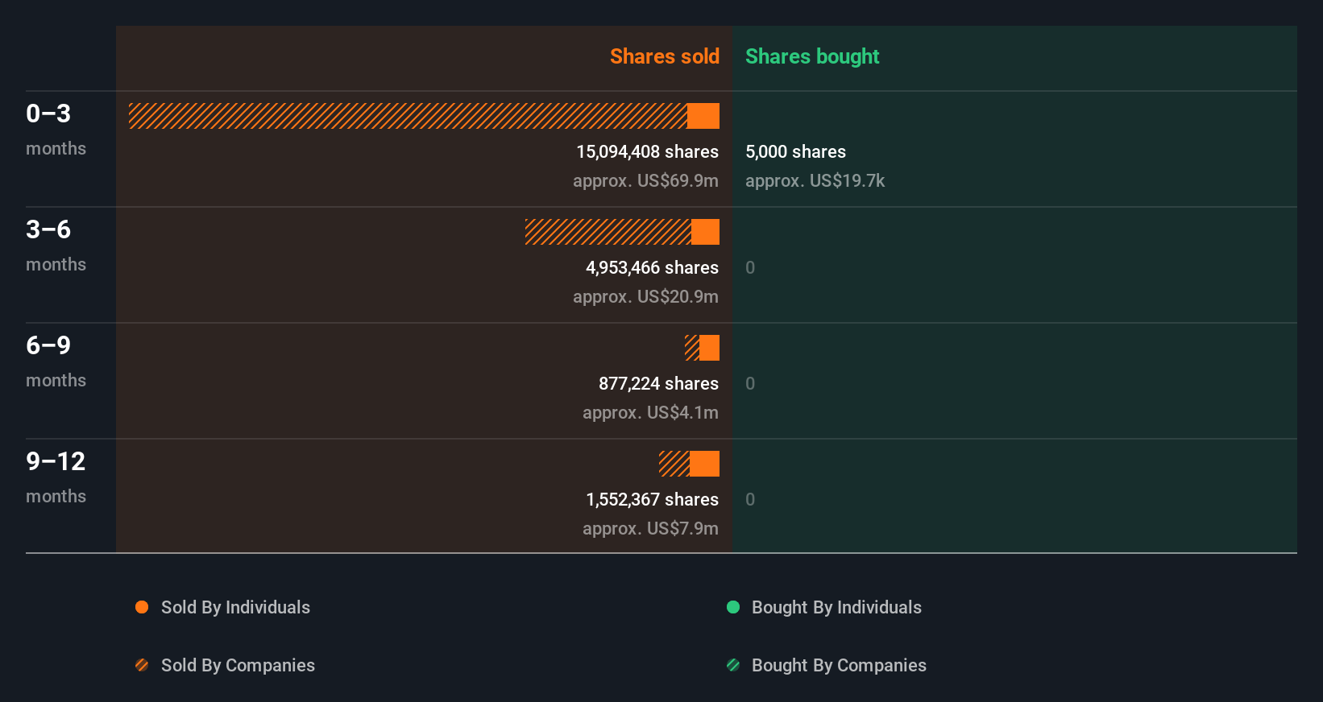Click the striped Sold By Companies legend icon
The image size is (1323, 702).
(142, 665)
